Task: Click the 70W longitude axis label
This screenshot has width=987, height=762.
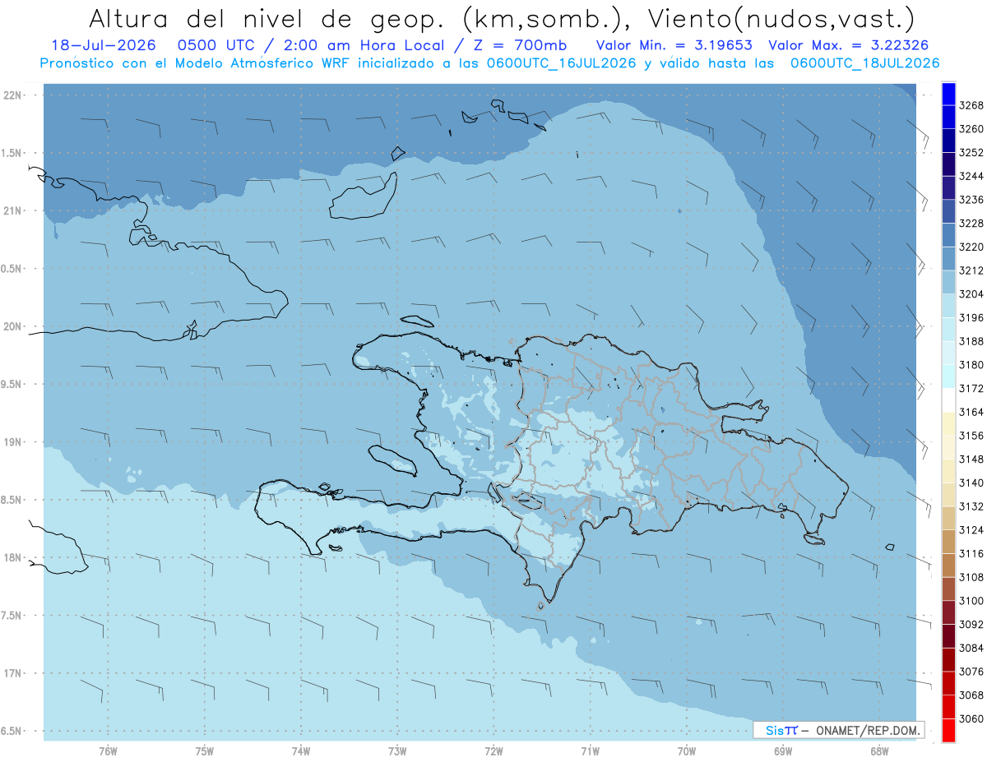Action: pyautogui.click(x=687, y=751)
